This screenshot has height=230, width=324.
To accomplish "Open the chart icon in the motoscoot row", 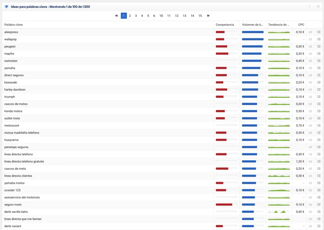I will 310,125.
